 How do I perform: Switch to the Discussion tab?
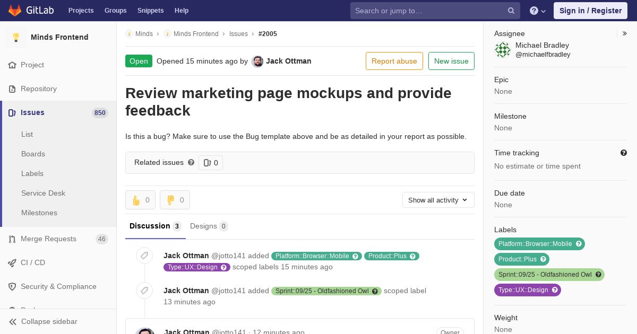[156, 226]
